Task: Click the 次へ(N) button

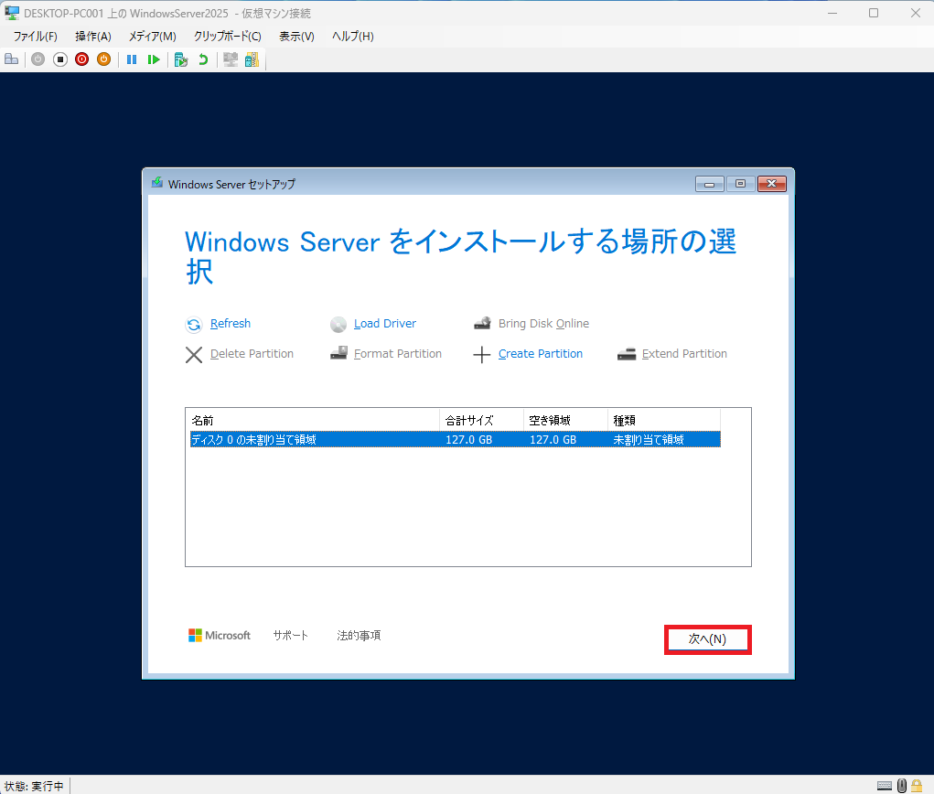Action: [x=708, y=639]
